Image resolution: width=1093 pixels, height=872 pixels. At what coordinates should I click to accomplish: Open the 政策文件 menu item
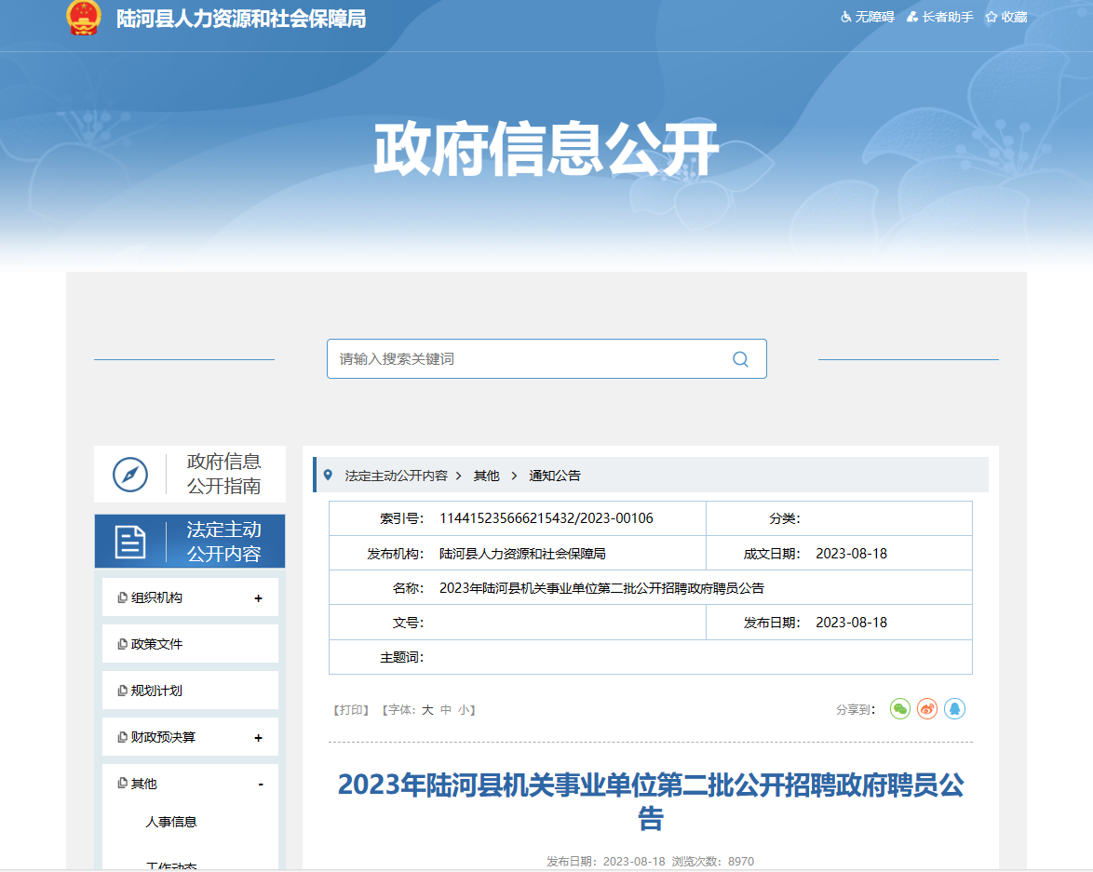click(156, 644)
